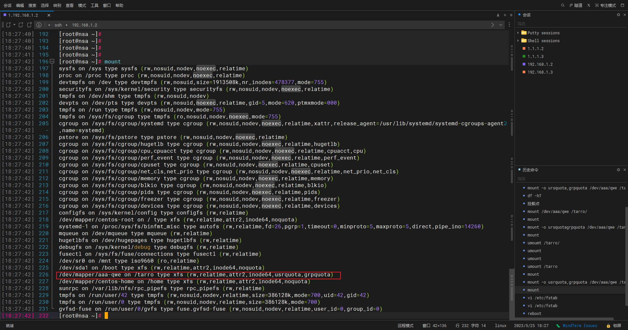Click the info icon in the SSH address bar
This screenshot has width=628, height=330.
(x=39, y=25)
